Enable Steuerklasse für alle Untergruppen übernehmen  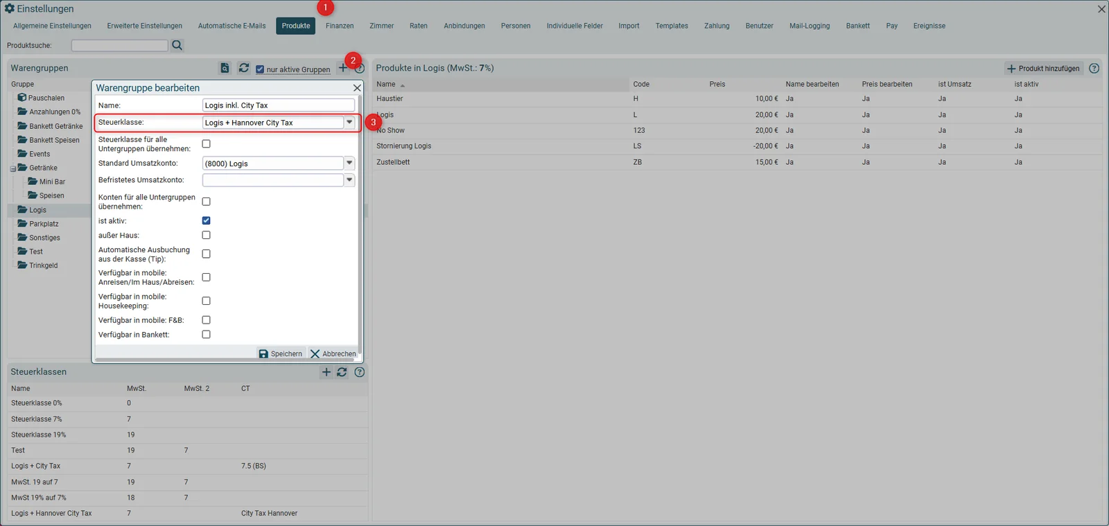(x=206, y=144)
